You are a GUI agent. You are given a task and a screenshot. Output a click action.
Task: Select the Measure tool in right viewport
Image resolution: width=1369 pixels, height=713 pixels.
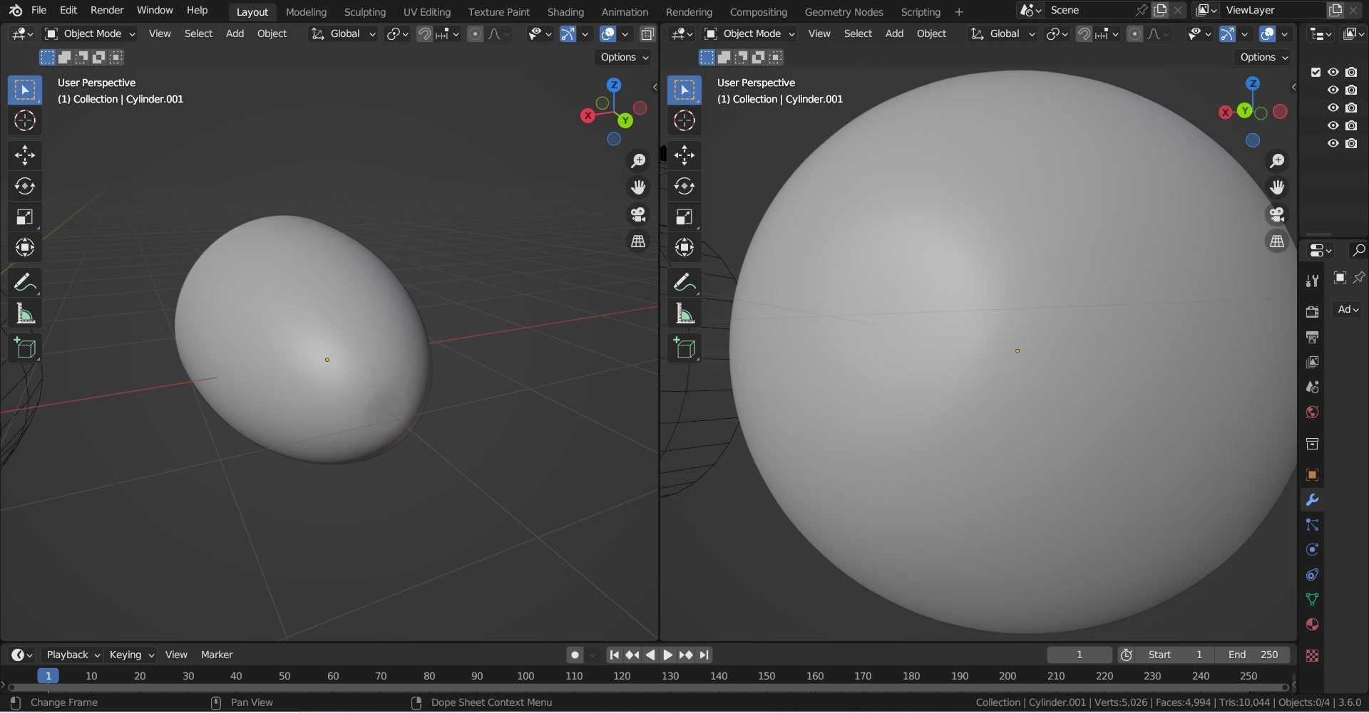(684, 313)
